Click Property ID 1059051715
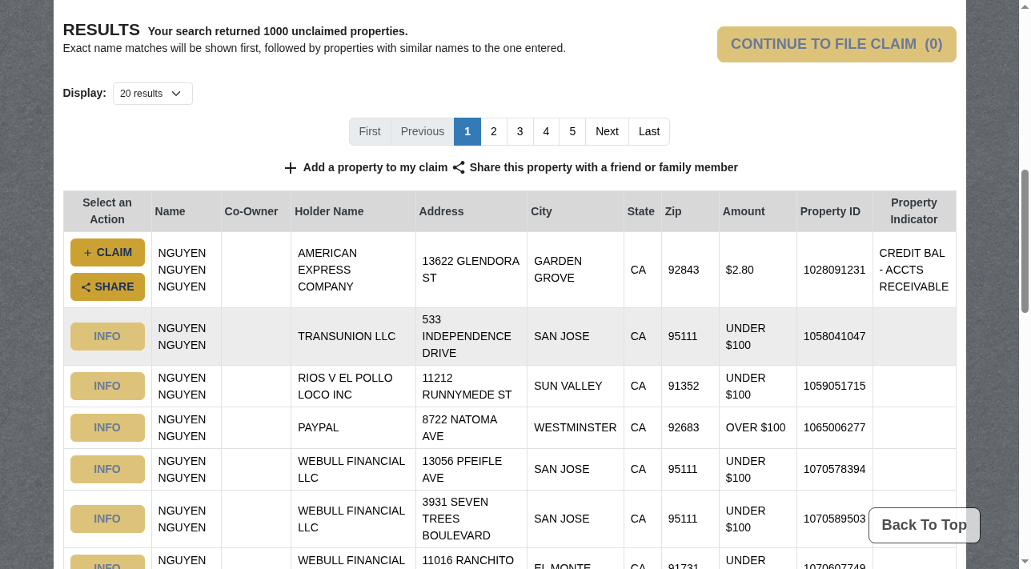1031x569 pixels. (x=834, y=386)
